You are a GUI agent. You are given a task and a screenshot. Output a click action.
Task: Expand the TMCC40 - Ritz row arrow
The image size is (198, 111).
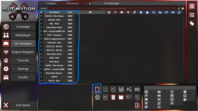pyautogui.click(x=41, y=43)
